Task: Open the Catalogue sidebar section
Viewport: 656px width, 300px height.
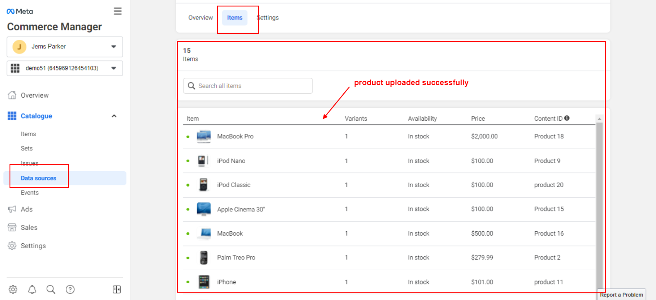Action: (36, 116)
